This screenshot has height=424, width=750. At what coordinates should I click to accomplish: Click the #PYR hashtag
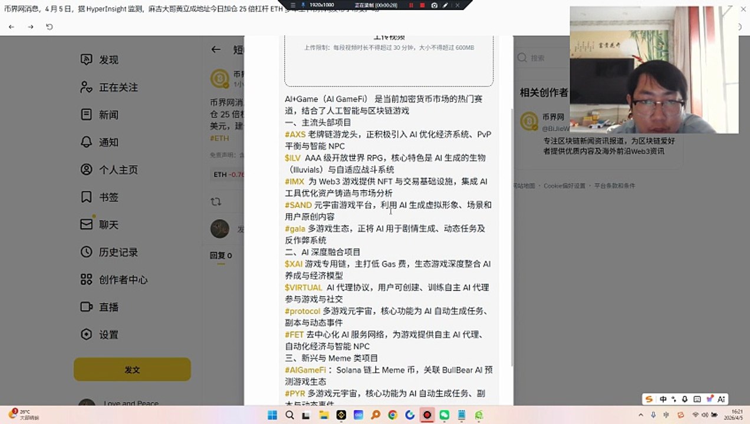click(x=295, y=393)
